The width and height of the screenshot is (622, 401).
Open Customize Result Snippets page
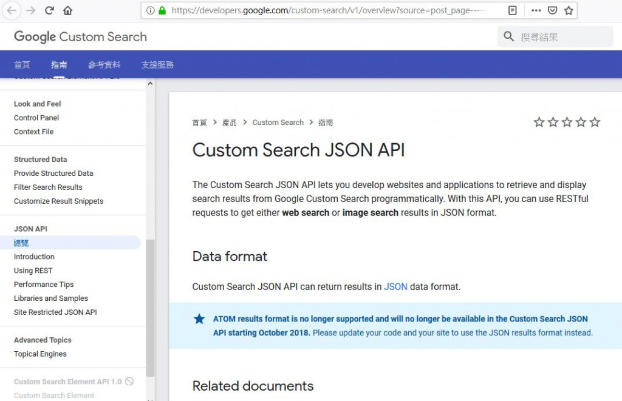tap(59, 201)
